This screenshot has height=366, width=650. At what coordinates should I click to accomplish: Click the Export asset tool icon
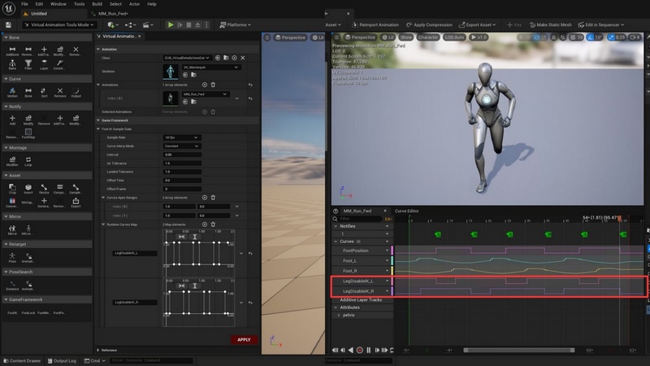[76, 201]
